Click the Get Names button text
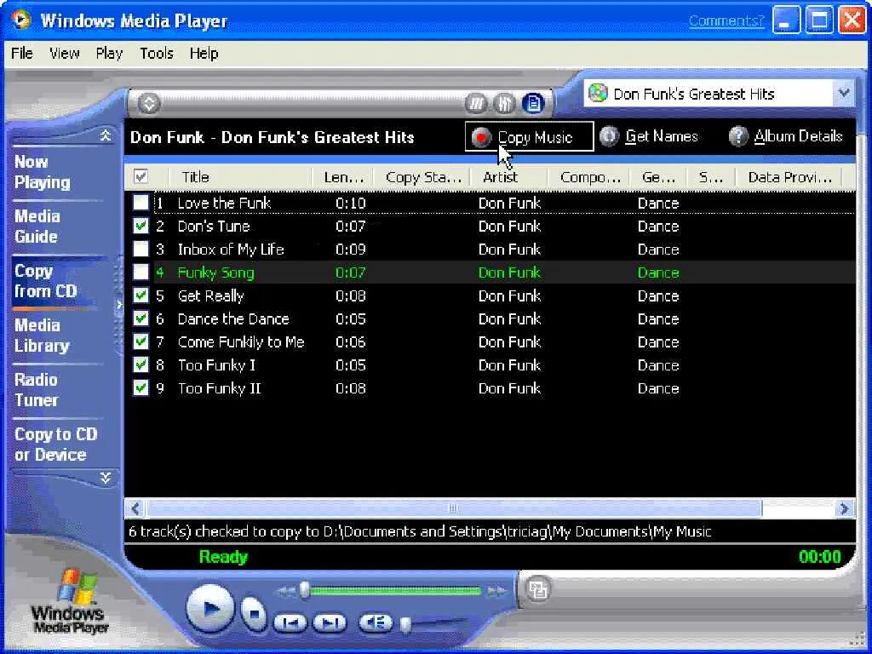872x654 pixels. click(661, 136)
